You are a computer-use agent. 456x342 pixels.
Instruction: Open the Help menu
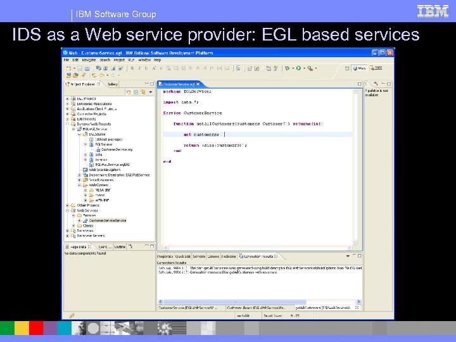(x=157, y=60)
